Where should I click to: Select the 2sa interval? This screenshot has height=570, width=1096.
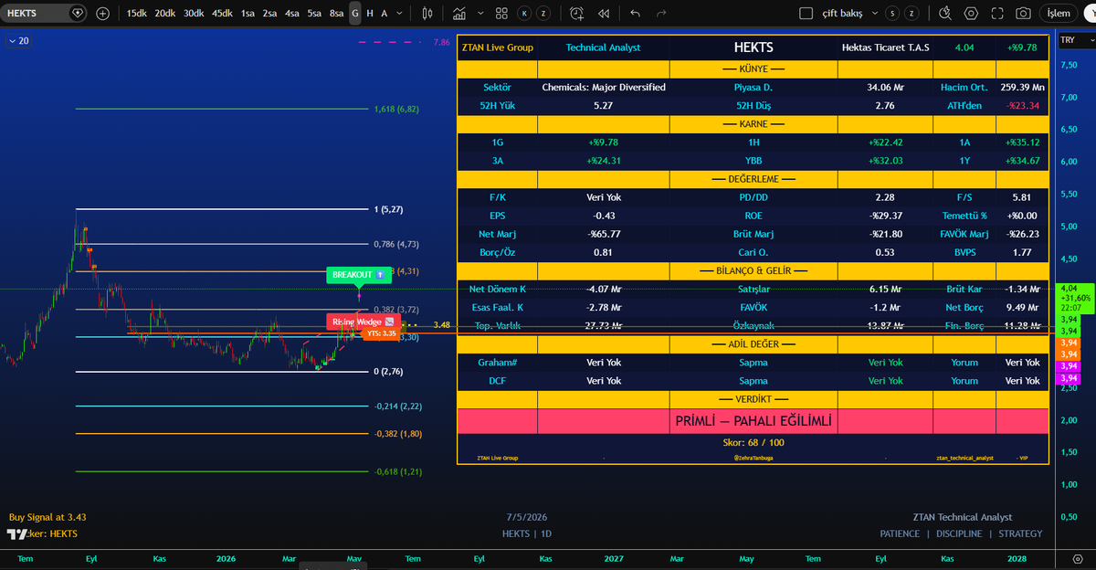pyautogui.click(x=269, y=14)
